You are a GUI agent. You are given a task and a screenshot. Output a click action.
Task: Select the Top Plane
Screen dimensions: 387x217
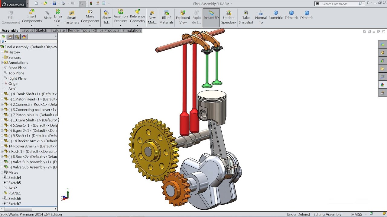(16, 73)
